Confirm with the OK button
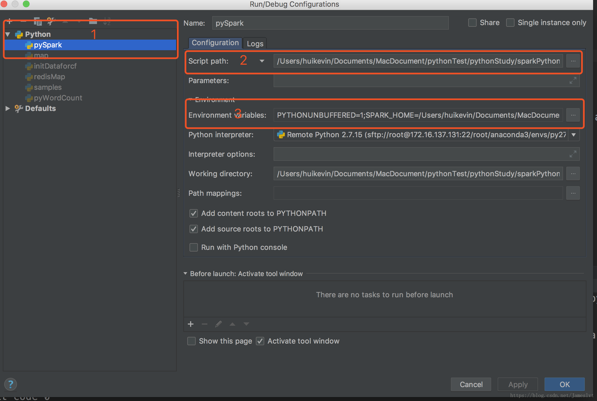This screenshot has height=401, width=597. pyautogui.click(x=565, y=384)
